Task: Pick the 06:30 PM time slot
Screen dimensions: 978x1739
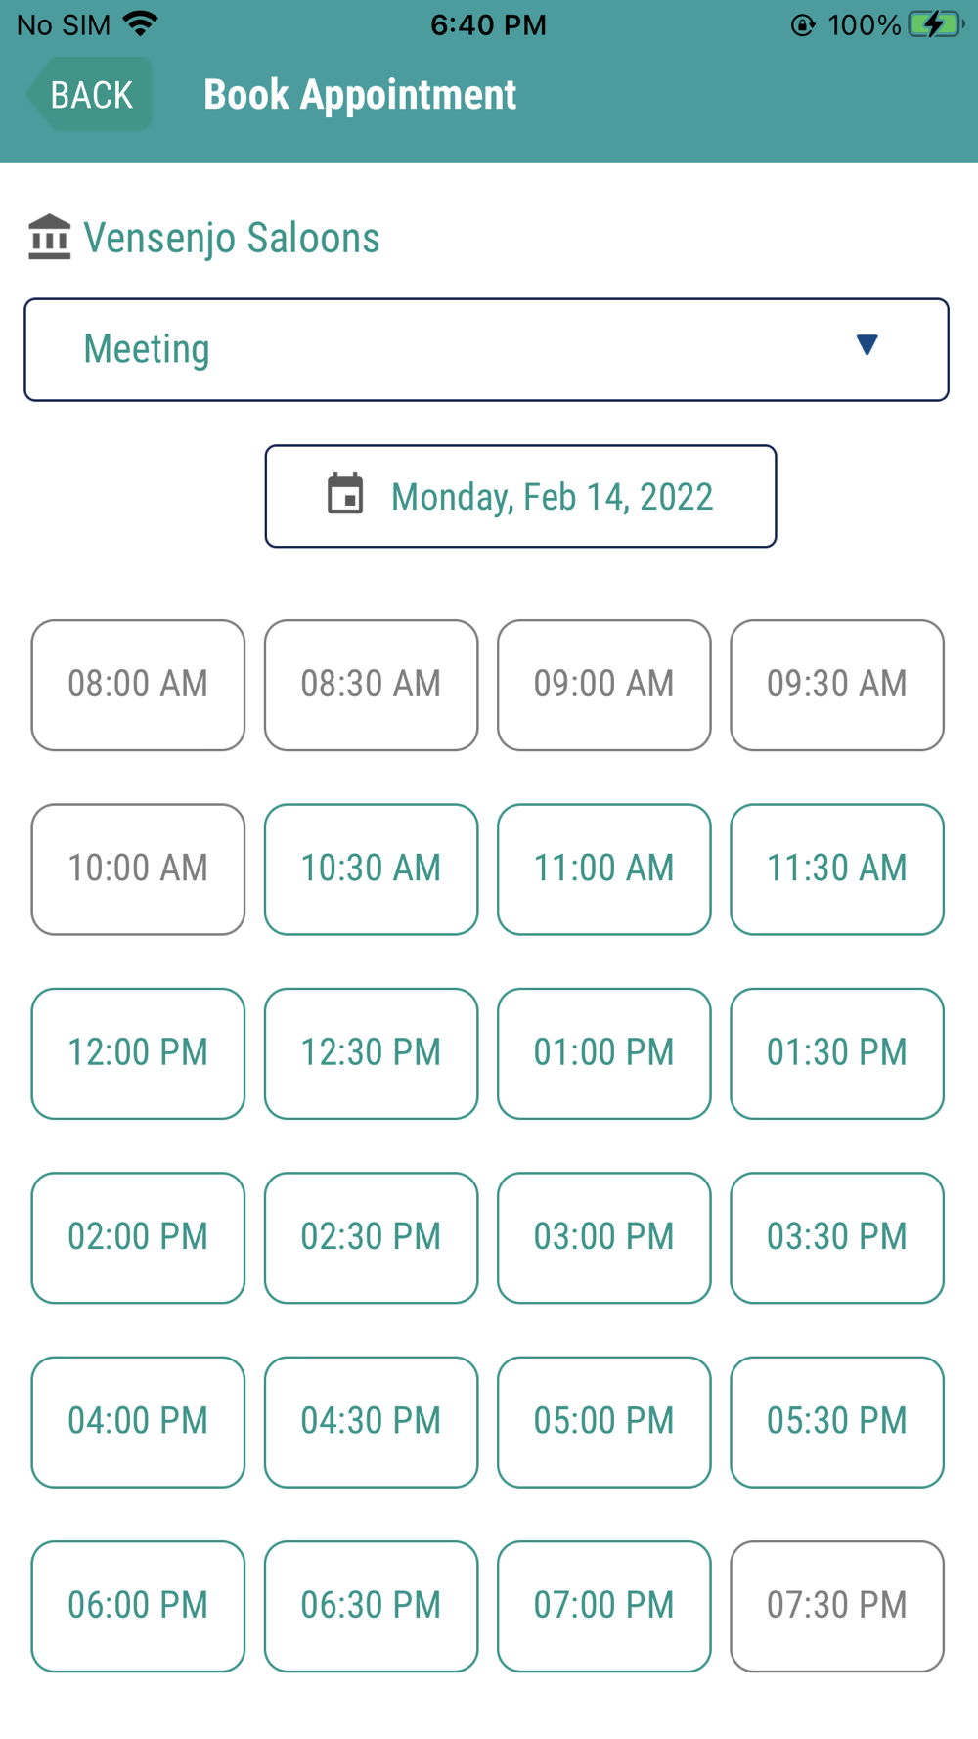Action: click(372, 1607)
